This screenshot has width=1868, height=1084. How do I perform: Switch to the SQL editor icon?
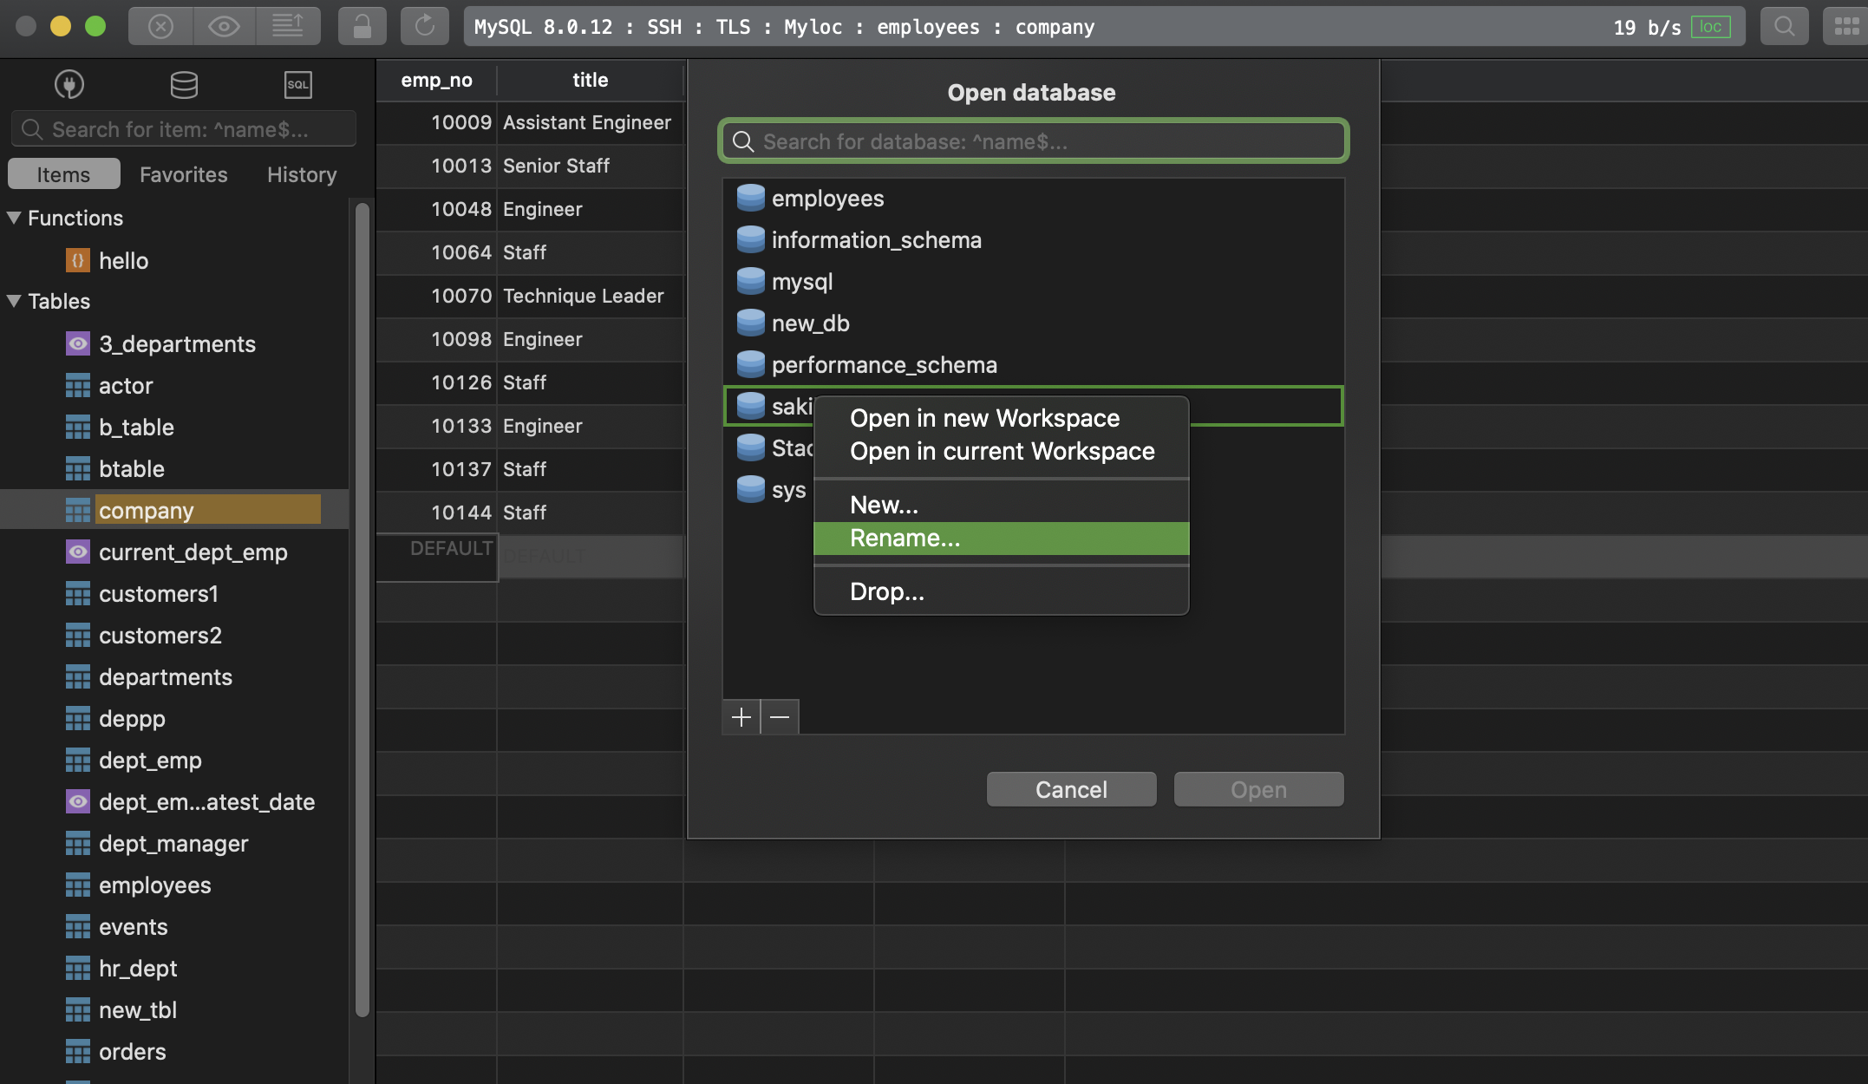click(297, 84)
